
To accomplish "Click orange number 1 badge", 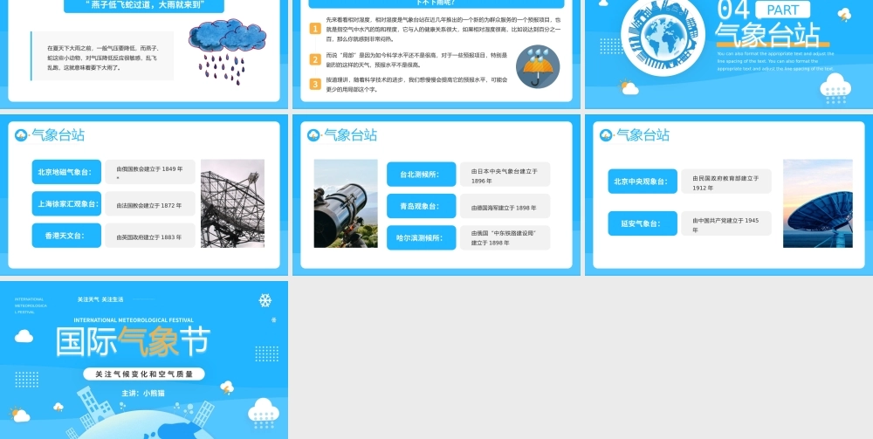I will point(315,29).
